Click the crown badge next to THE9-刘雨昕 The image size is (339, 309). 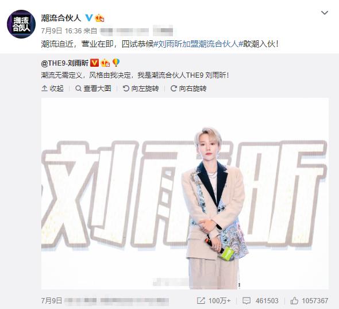coord(105,63)
